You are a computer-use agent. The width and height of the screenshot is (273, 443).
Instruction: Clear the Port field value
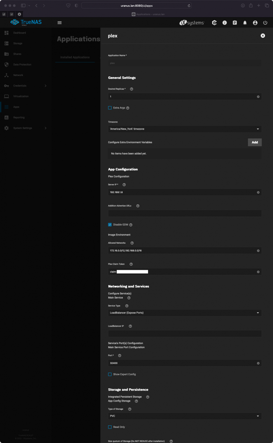pos(258,363)
